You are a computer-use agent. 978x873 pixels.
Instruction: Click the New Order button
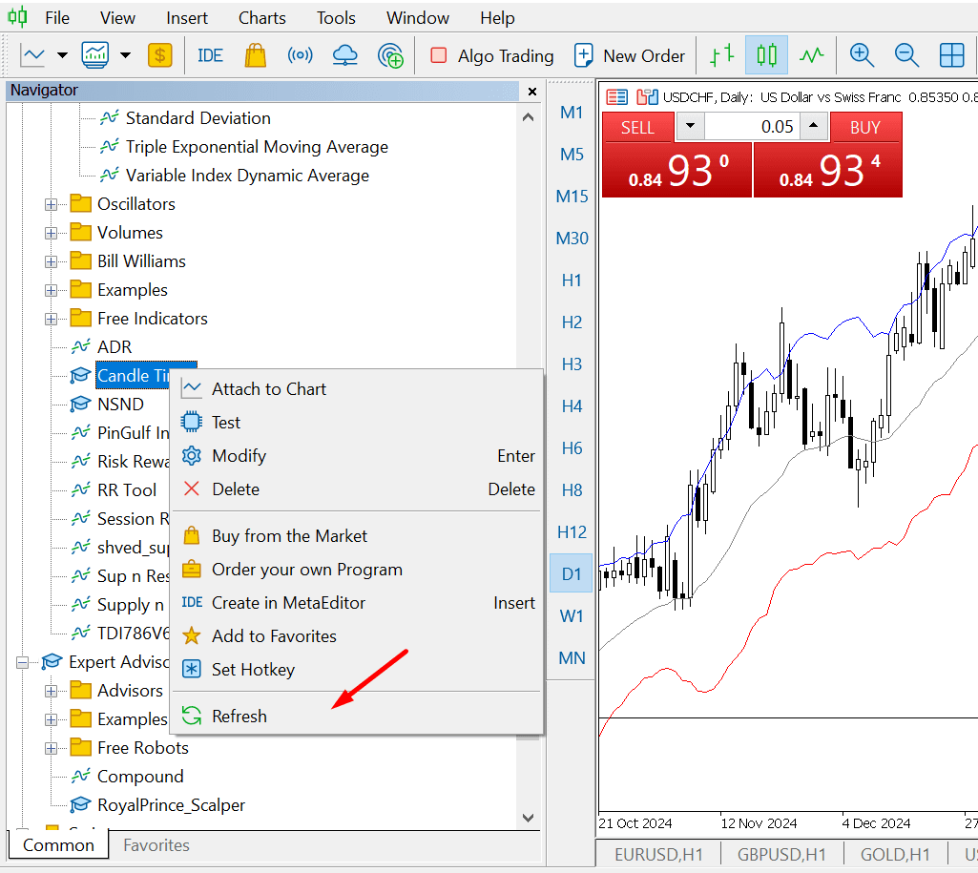click(x=630, y=55)
